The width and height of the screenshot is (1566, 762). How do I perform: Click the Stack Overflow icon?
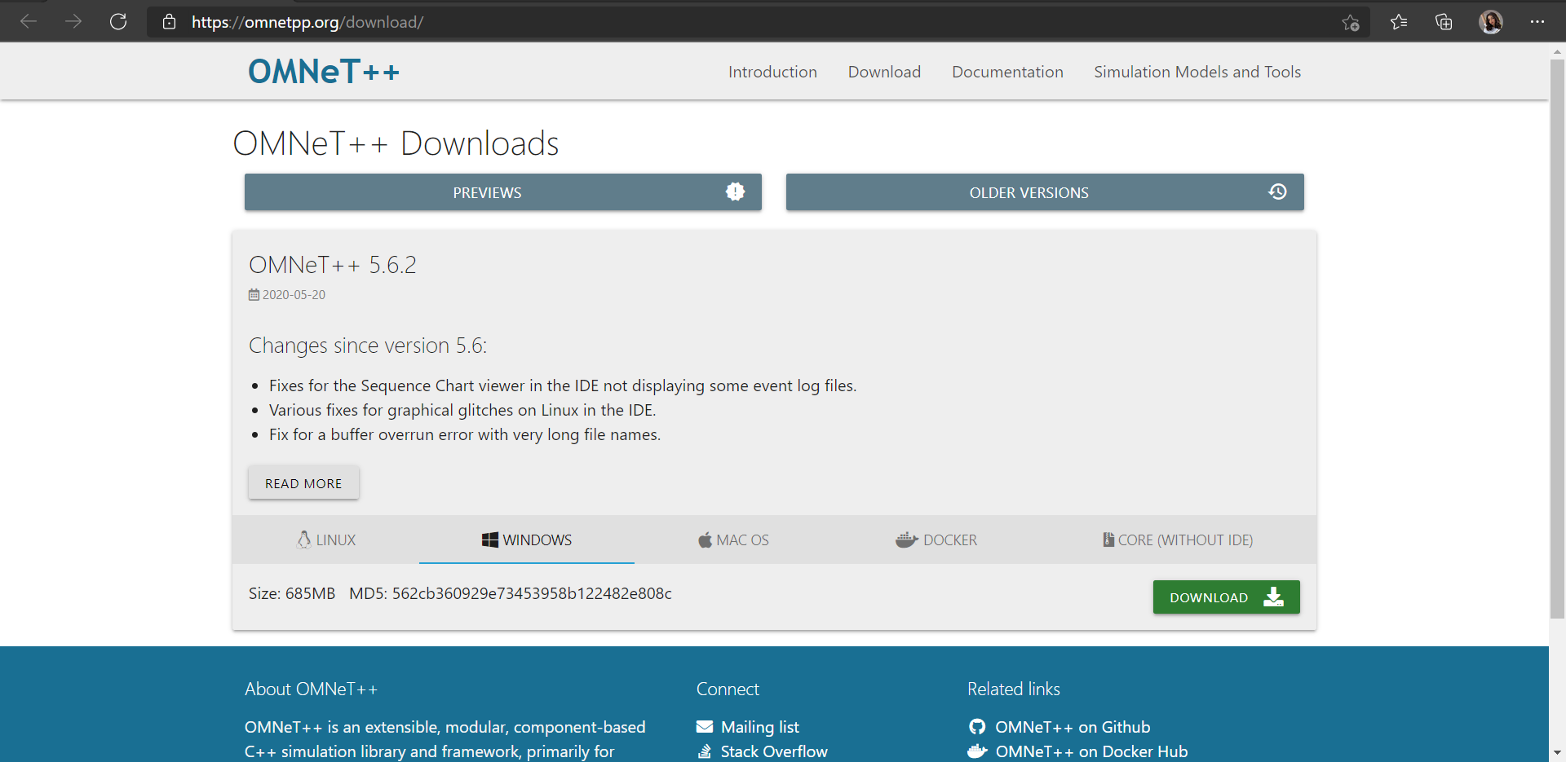tap(705, 751)
